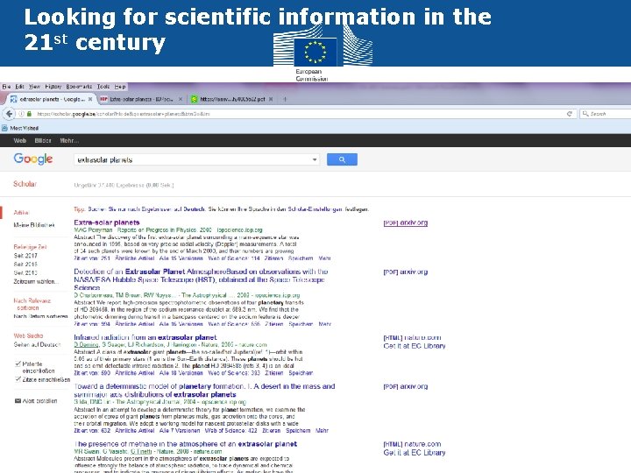Open arxiv.org PDF for Detection of Extrasolar Planet Atmosphere

click(x=405, y=272)
